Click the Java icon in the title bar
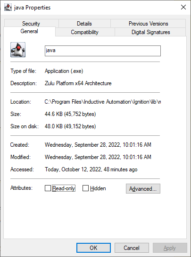 (x=8, y=7)
